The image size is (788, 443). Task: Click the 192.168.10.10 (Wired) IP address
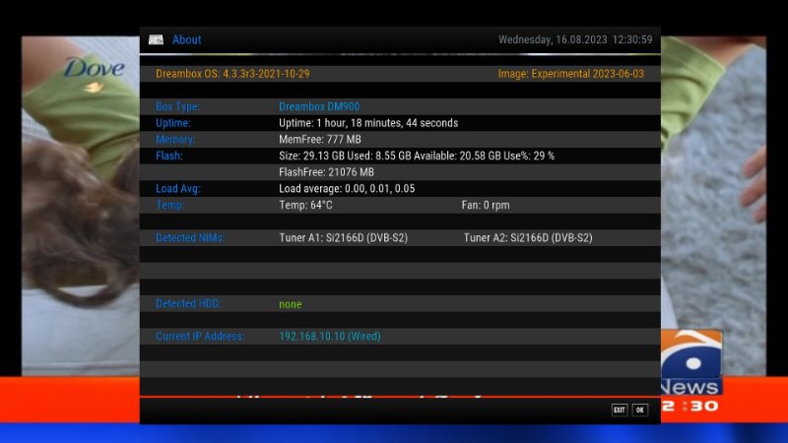pos(329,337)
